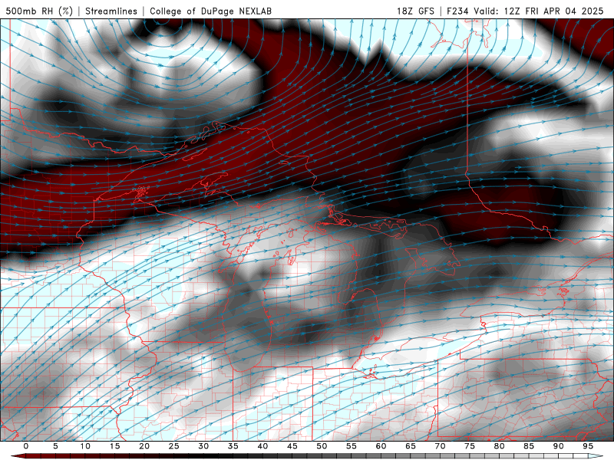The height and width of the screenshot is (460, 614).
Task: Click the colorbar label "45"
Action: 292,446
